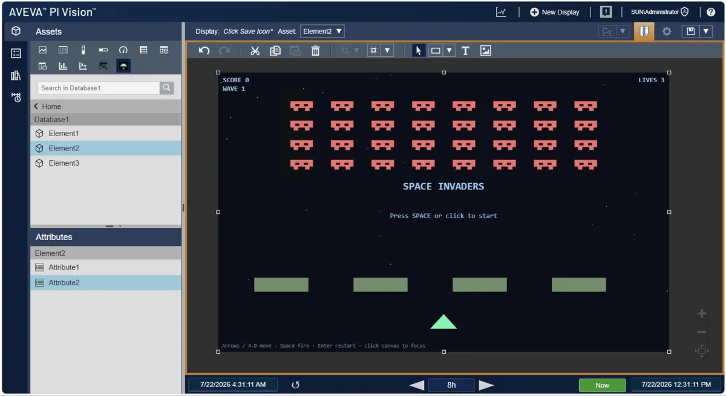Delete the selected symbol
Image resolution: width=726 pixels, height=396 pixels.
point(315,51)
